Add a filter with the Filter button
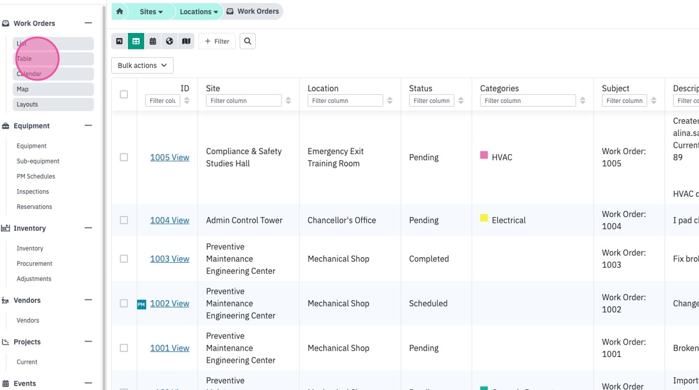Screen dimensions: 699x390 coord(217,41)
